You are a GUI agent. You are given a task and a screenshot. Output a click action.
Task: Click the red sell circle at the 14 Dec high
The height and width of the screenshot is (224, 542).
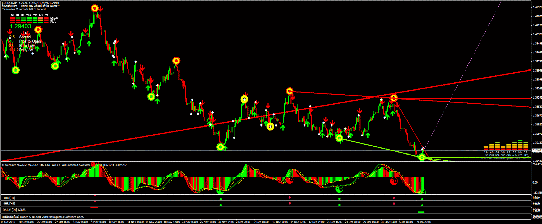coord(289,91)
